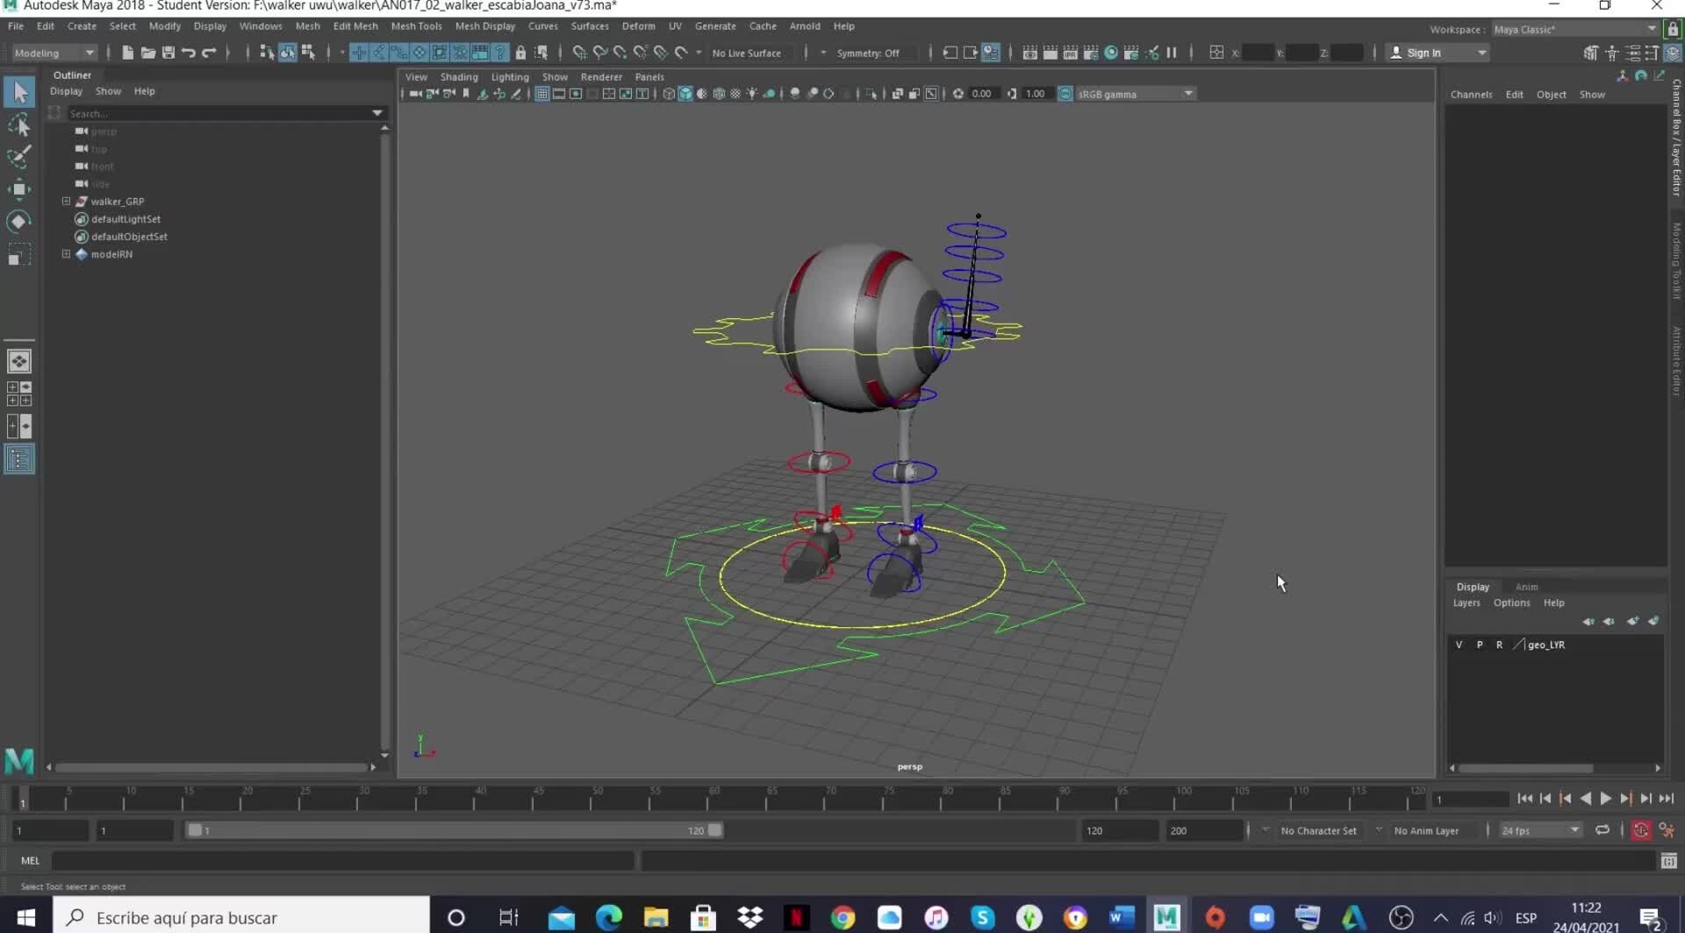
Task: Select the Lasso selection tool
Action: (x=19, y=125)
